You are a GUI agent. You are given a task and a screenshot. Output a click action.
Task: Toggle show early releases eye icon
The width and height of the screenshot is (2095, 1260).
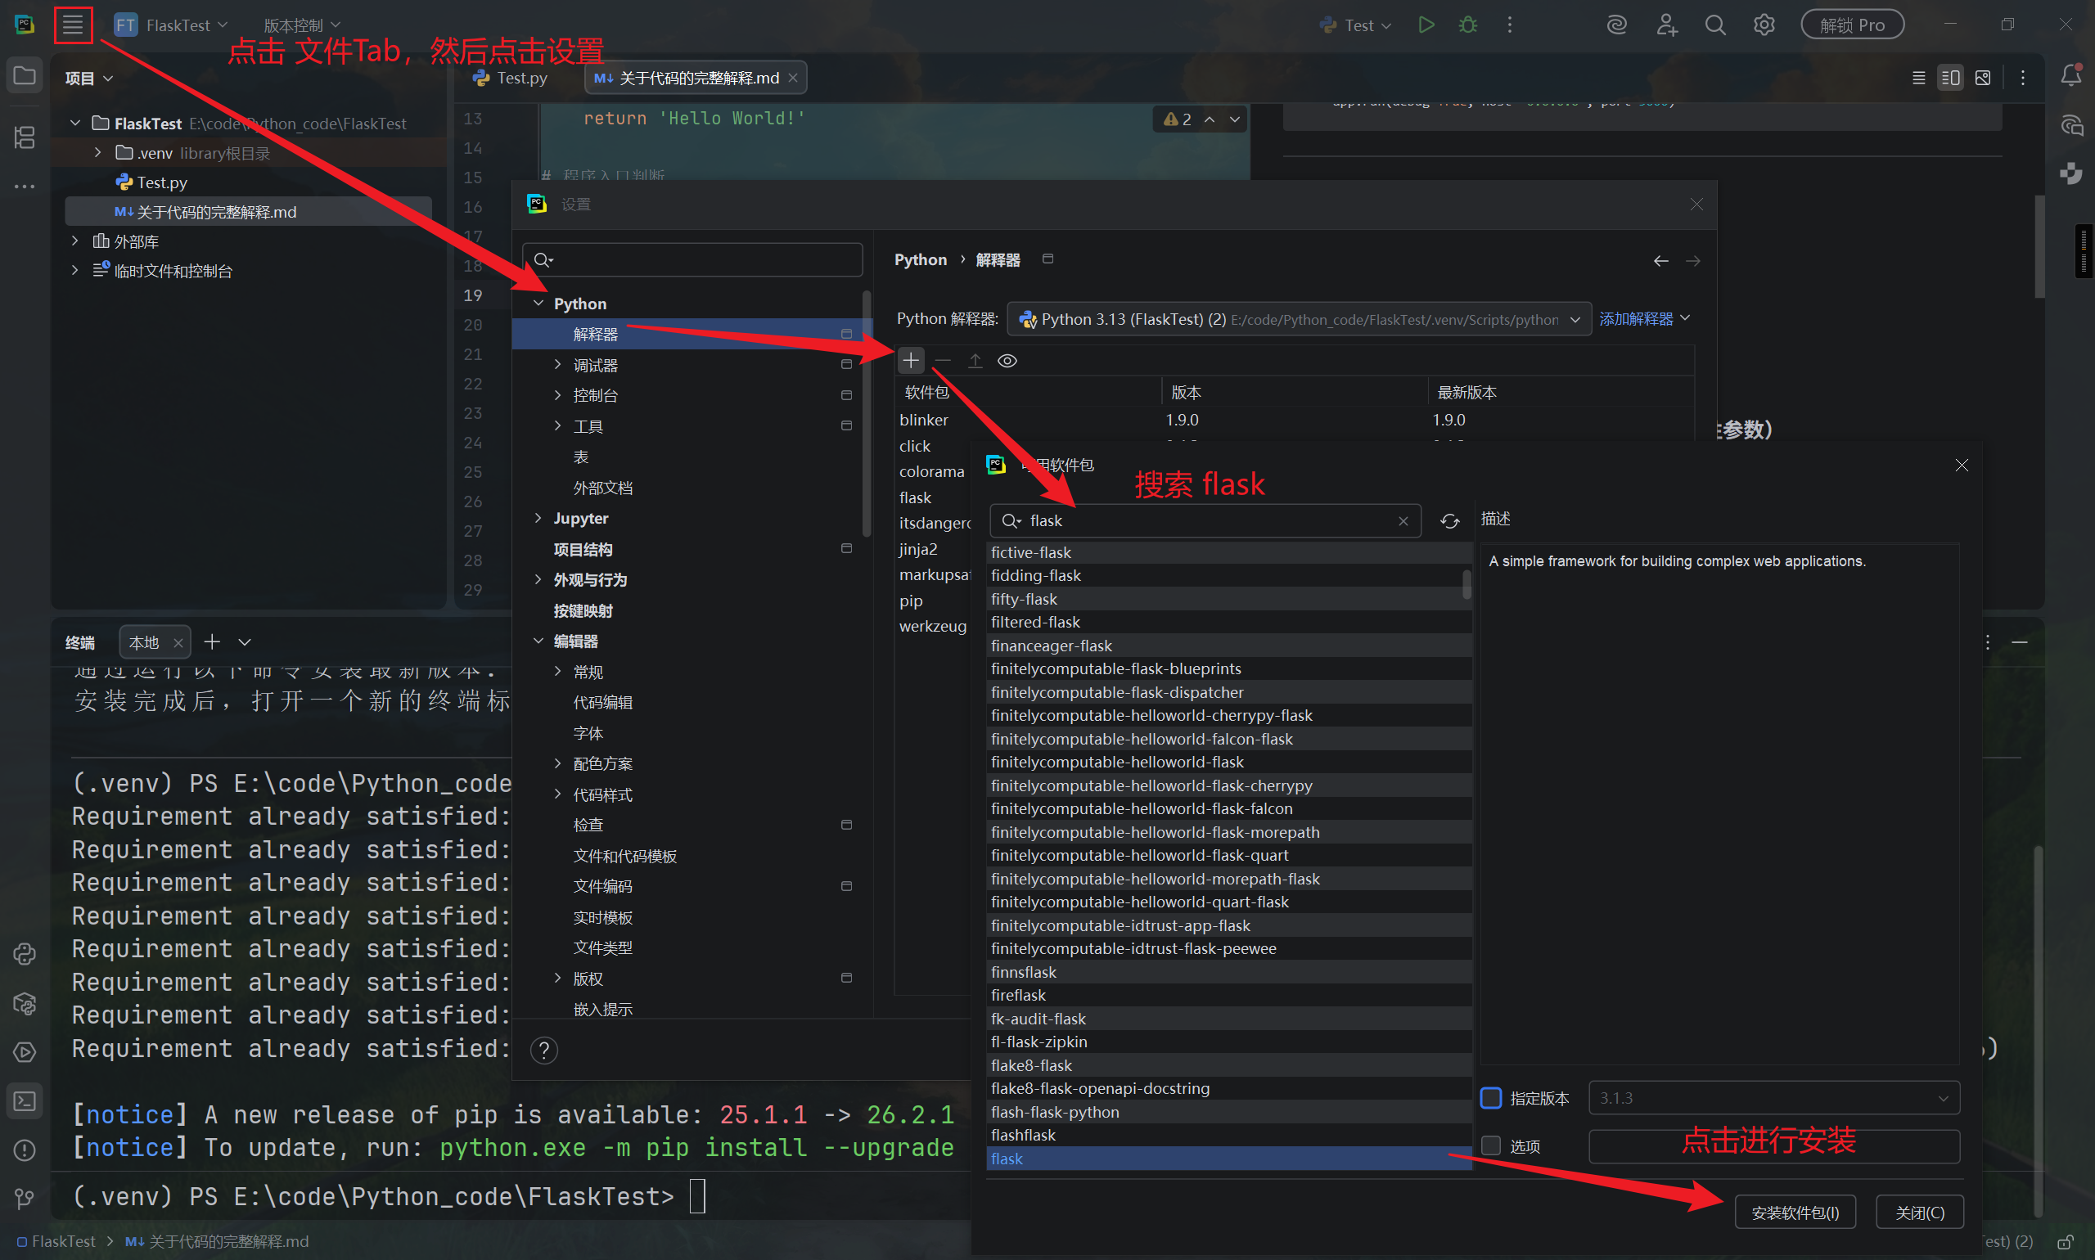1007,361
